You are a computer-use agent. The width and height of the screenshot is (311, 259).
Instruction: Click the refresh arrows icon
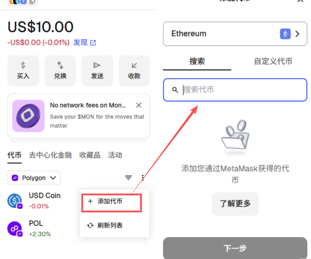pos(90,225)
